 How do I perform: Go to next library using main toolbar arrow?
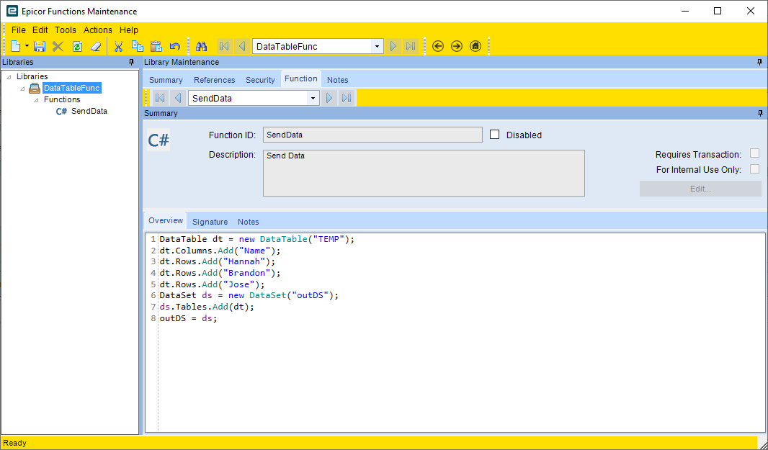(x=393, y=47)
